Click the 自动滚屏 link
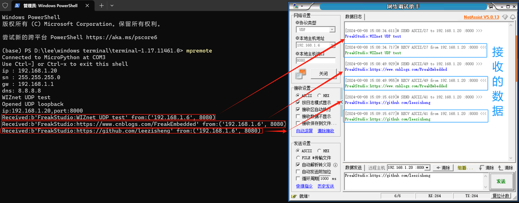519x203 pixels. click(304, 131)
